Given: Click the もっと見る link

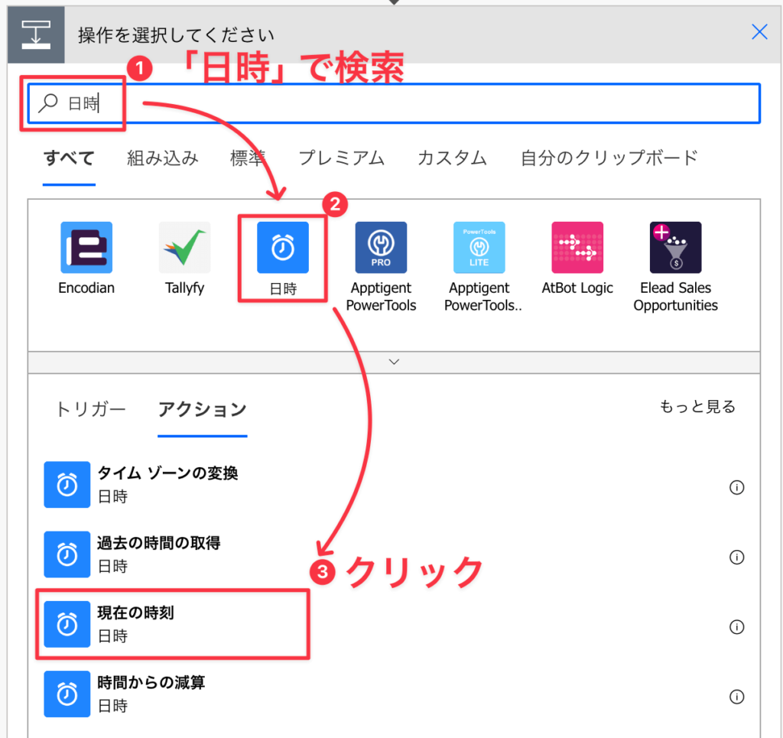Looking at the screenshot, I should point(697,407).
